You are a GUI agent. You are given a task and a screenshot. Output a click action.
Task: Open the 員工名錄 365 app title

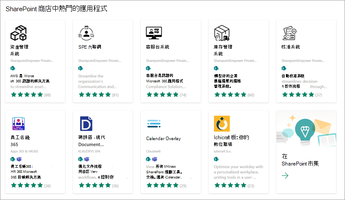pos(20,141)
